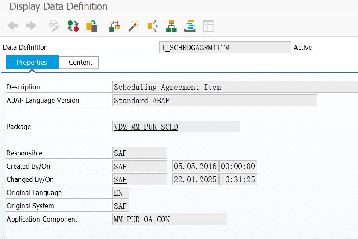358x239 pixels.
Task: Toggle Display/Change mode glasses icon
Action: pos(54,26)
